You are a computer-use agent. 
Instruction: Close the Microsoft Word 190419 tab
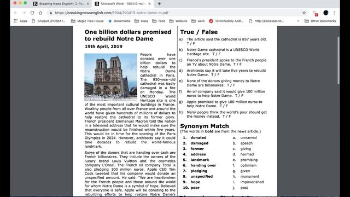coord(149,4)
